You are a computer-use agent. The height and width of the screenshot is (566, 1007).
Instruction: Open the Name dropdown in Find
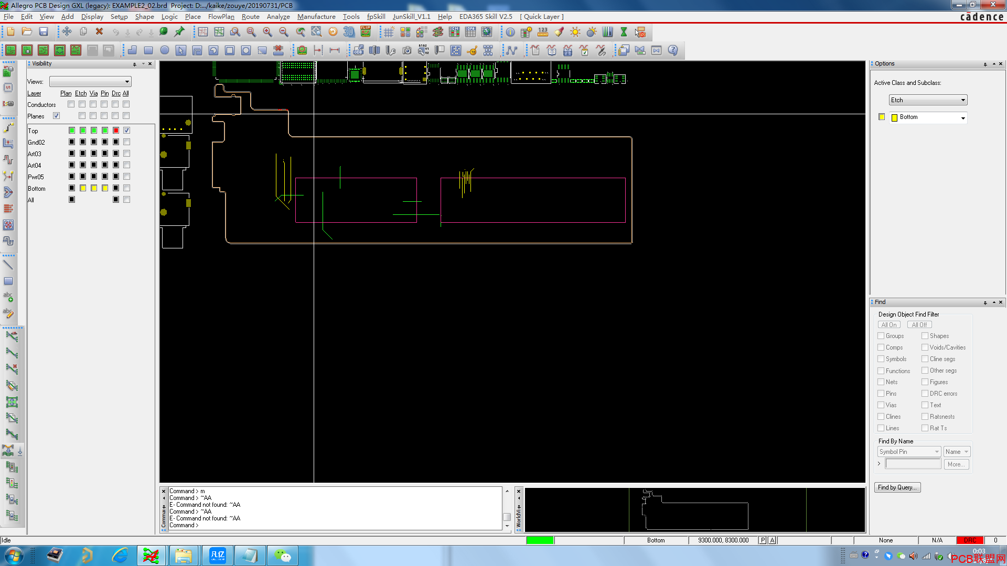(x=957, y=452)
